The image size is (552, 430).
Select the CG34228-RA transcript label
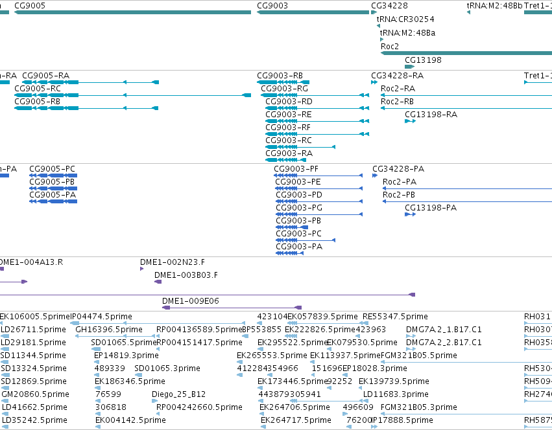coord(397,76)
